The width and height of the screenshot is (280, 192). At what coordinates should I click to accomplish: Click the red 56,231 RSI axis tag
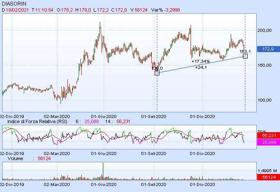pyautogui.click(x=268, y=136)
